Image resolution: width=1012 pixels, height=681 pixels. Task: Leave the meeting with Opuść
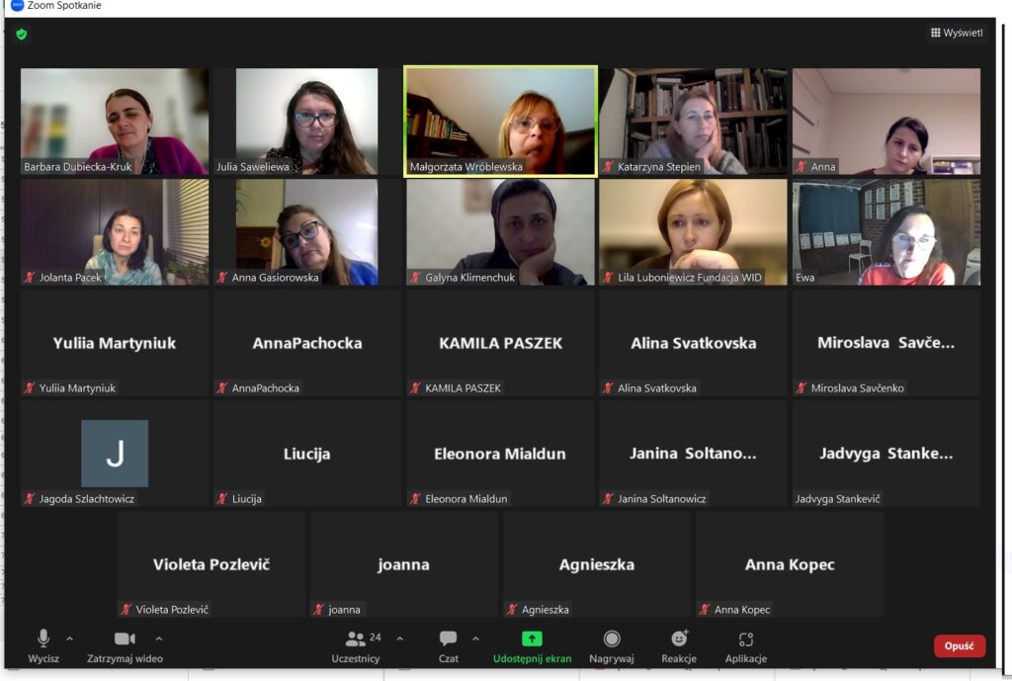point(959,646)
